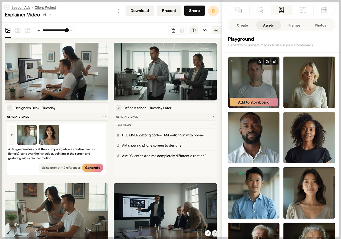The width and height of the screenshot is (341, 239).
Task: Open the Office Kitchen frame image
Action: tap(165, 72)
